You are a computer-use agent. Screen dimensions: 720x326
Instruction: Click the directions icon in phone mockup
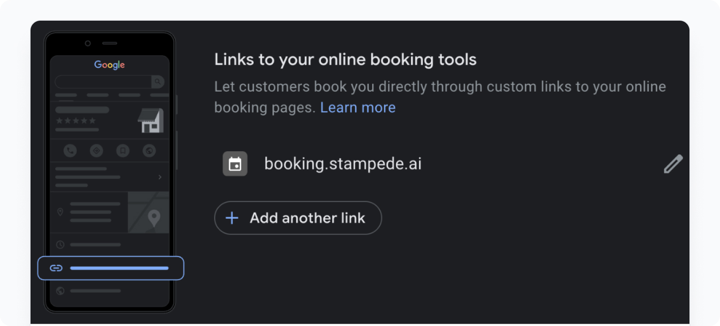[97, 151]
